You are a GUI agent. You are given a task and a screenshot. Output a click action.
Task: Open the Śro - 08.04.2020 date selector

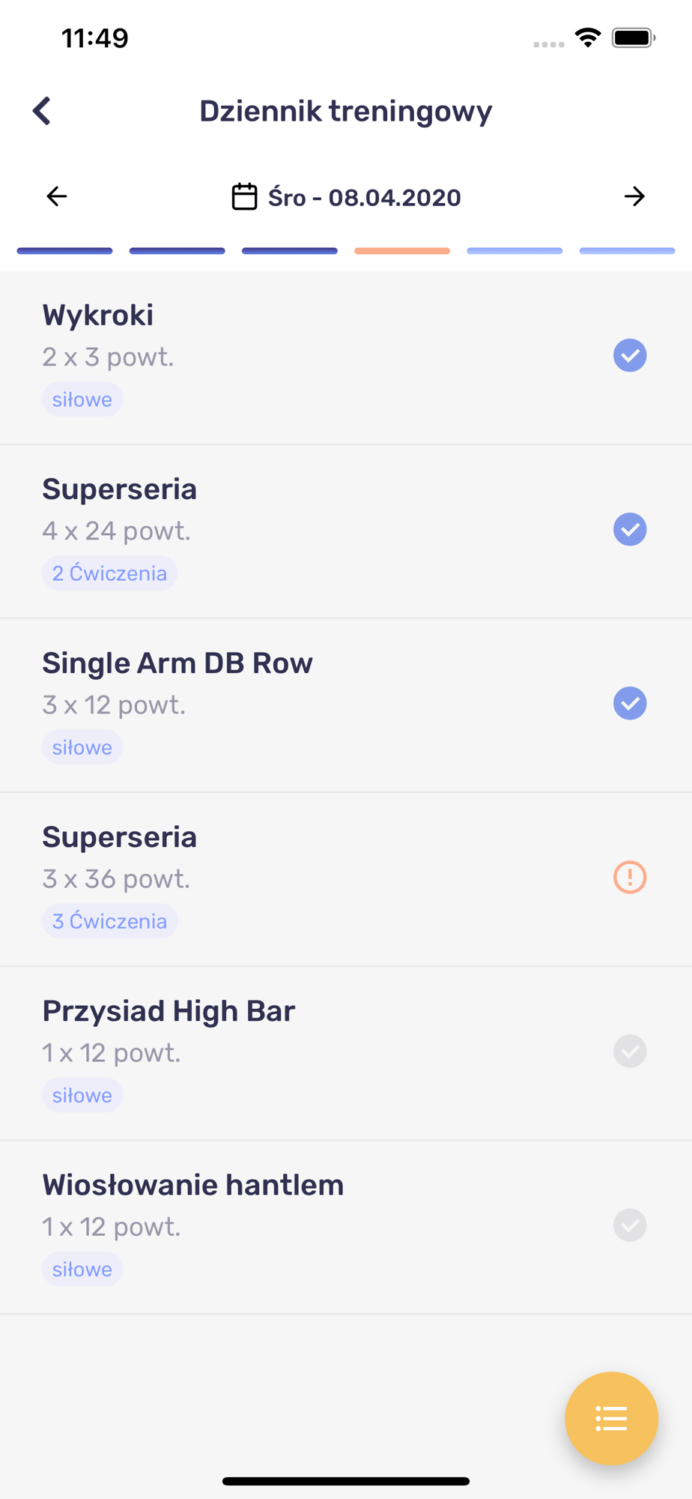[x=346, y=197]
